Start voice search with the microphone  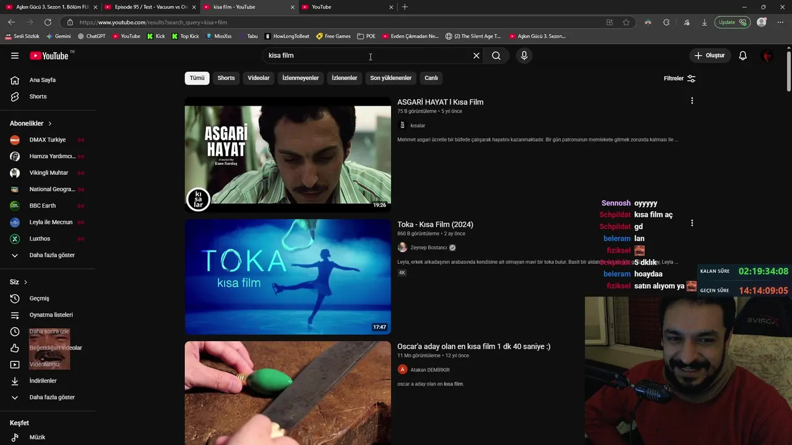(524, 56)
